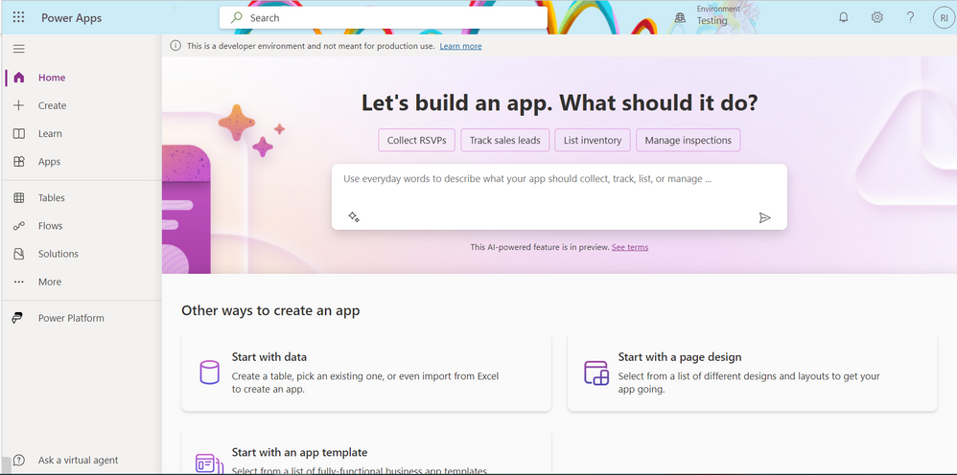This screenshot has width=957, height=475.
Task: Click the Start with data cylinder icon
Action: tap(209, 372)
